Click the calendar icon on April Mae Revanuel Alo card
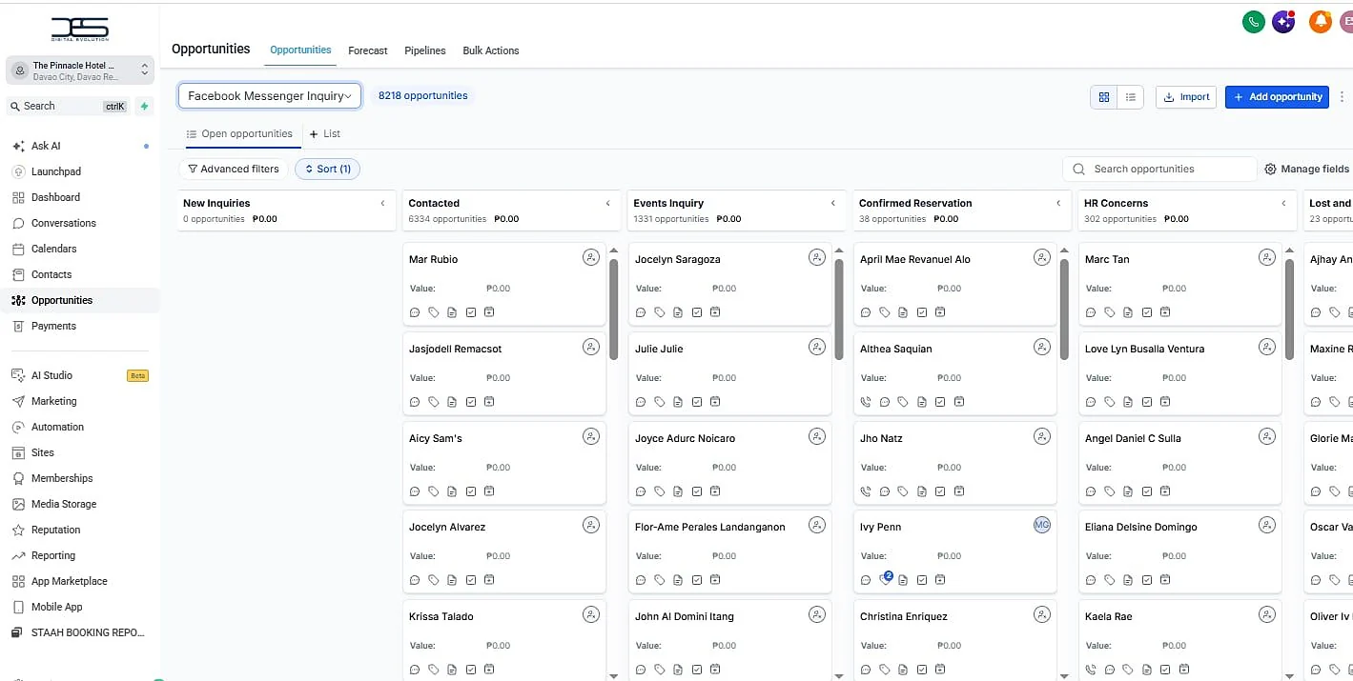 [940, 312]
